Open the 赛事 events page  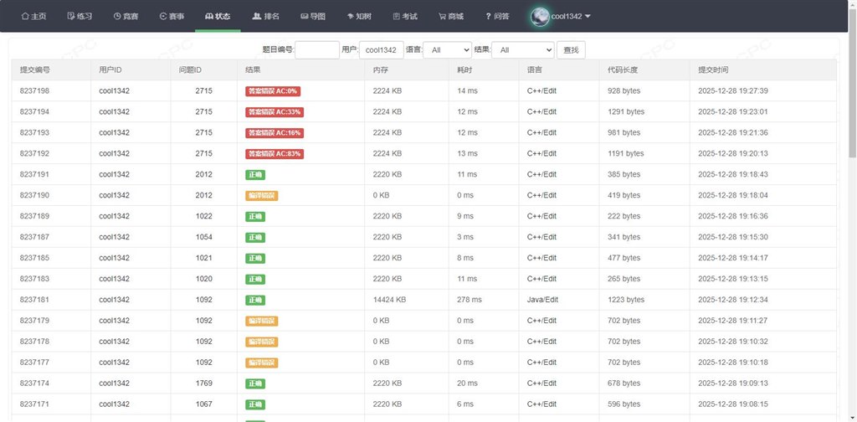point(172,16)
